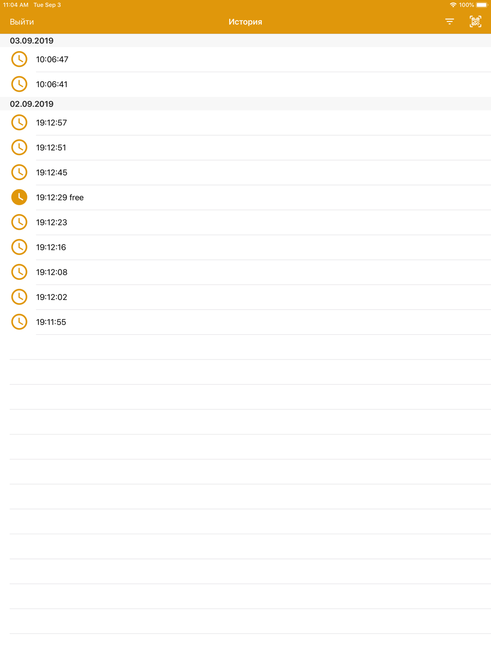The image size is (491, 655).
Task: Tap the История title in header
Action: click(x=245, y=22)
